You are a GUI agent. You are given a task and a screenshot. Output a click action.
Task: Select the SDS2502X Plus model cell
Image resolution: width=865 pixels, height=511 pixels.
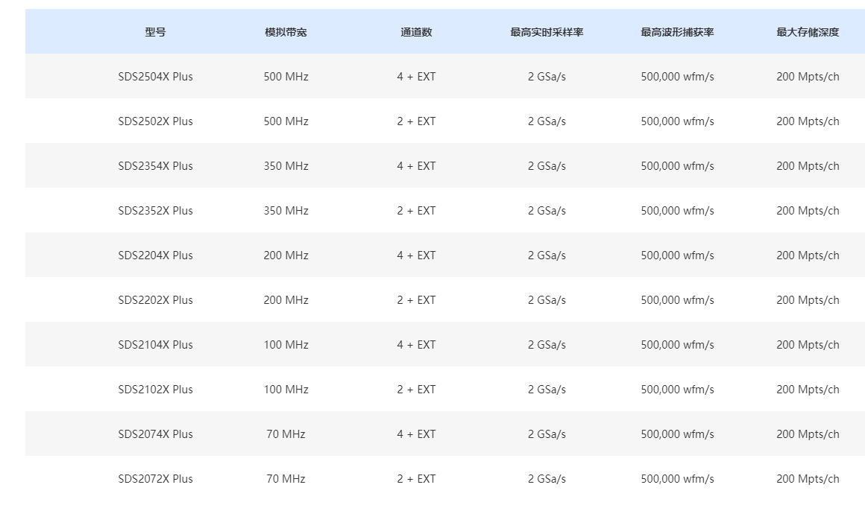(x=155, y=121)
